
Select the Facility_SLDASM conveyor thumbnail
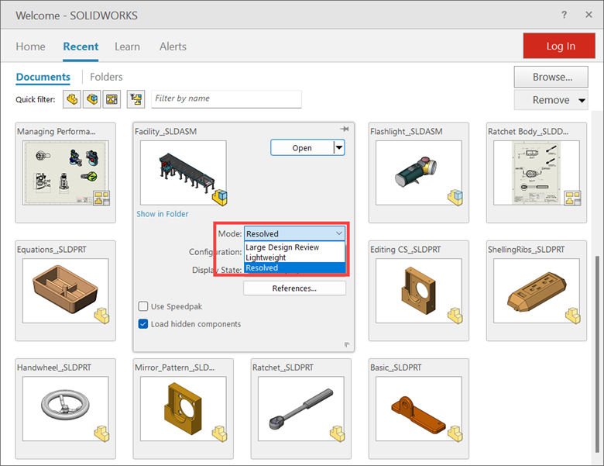point(184,173)
